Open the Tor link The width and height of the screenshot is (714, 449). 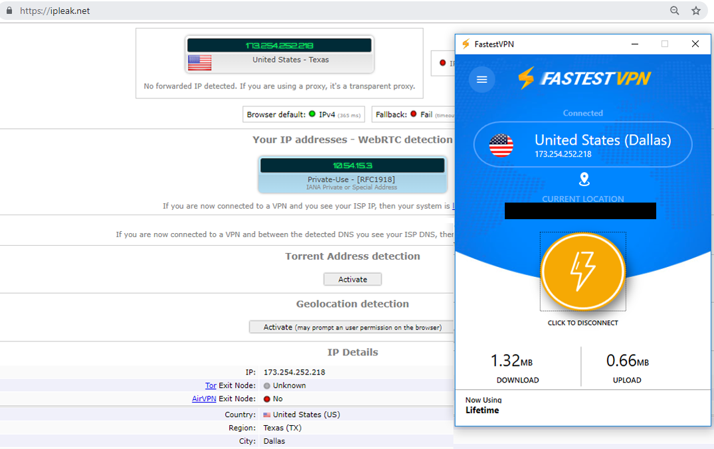[211, 385]
